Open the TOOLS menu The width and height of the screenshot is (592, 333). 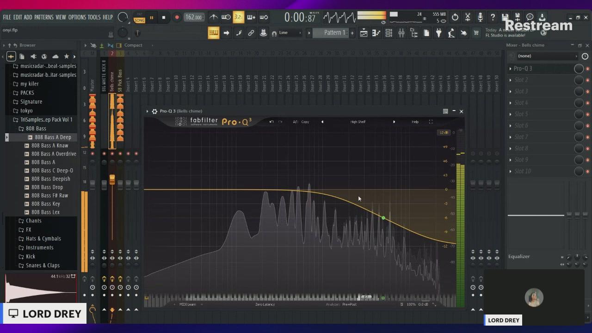(x=94, y=18)
